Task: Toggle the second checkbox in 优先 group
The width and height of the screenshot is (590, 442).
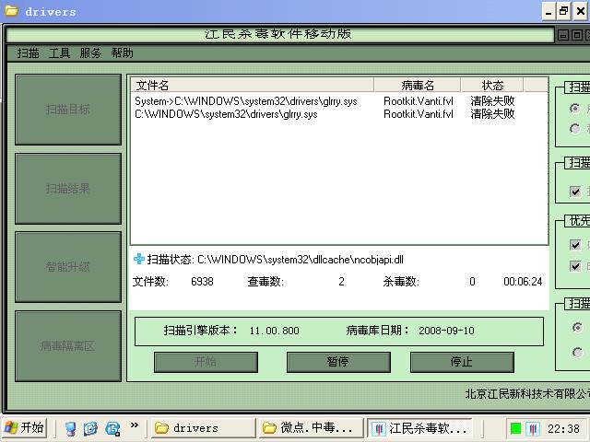Action: [575, 266]
